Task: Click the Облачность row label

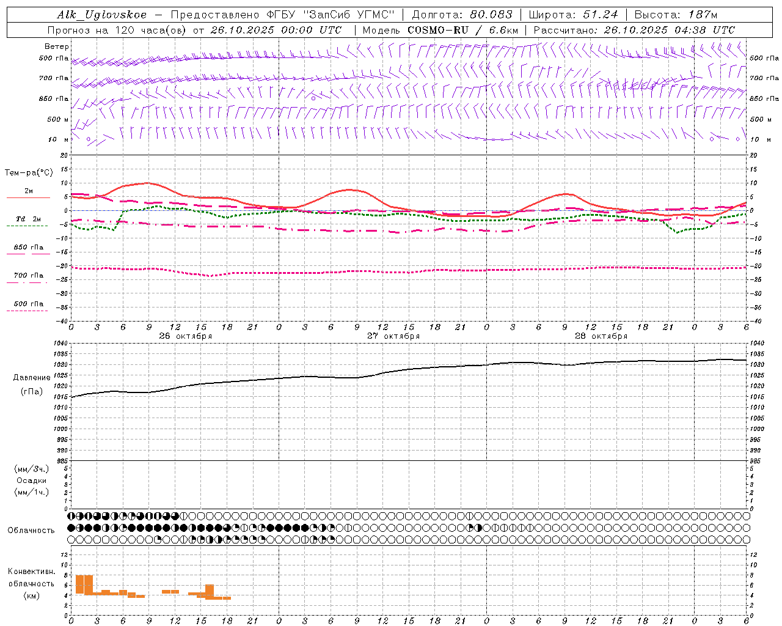Action: click(31, 531)
